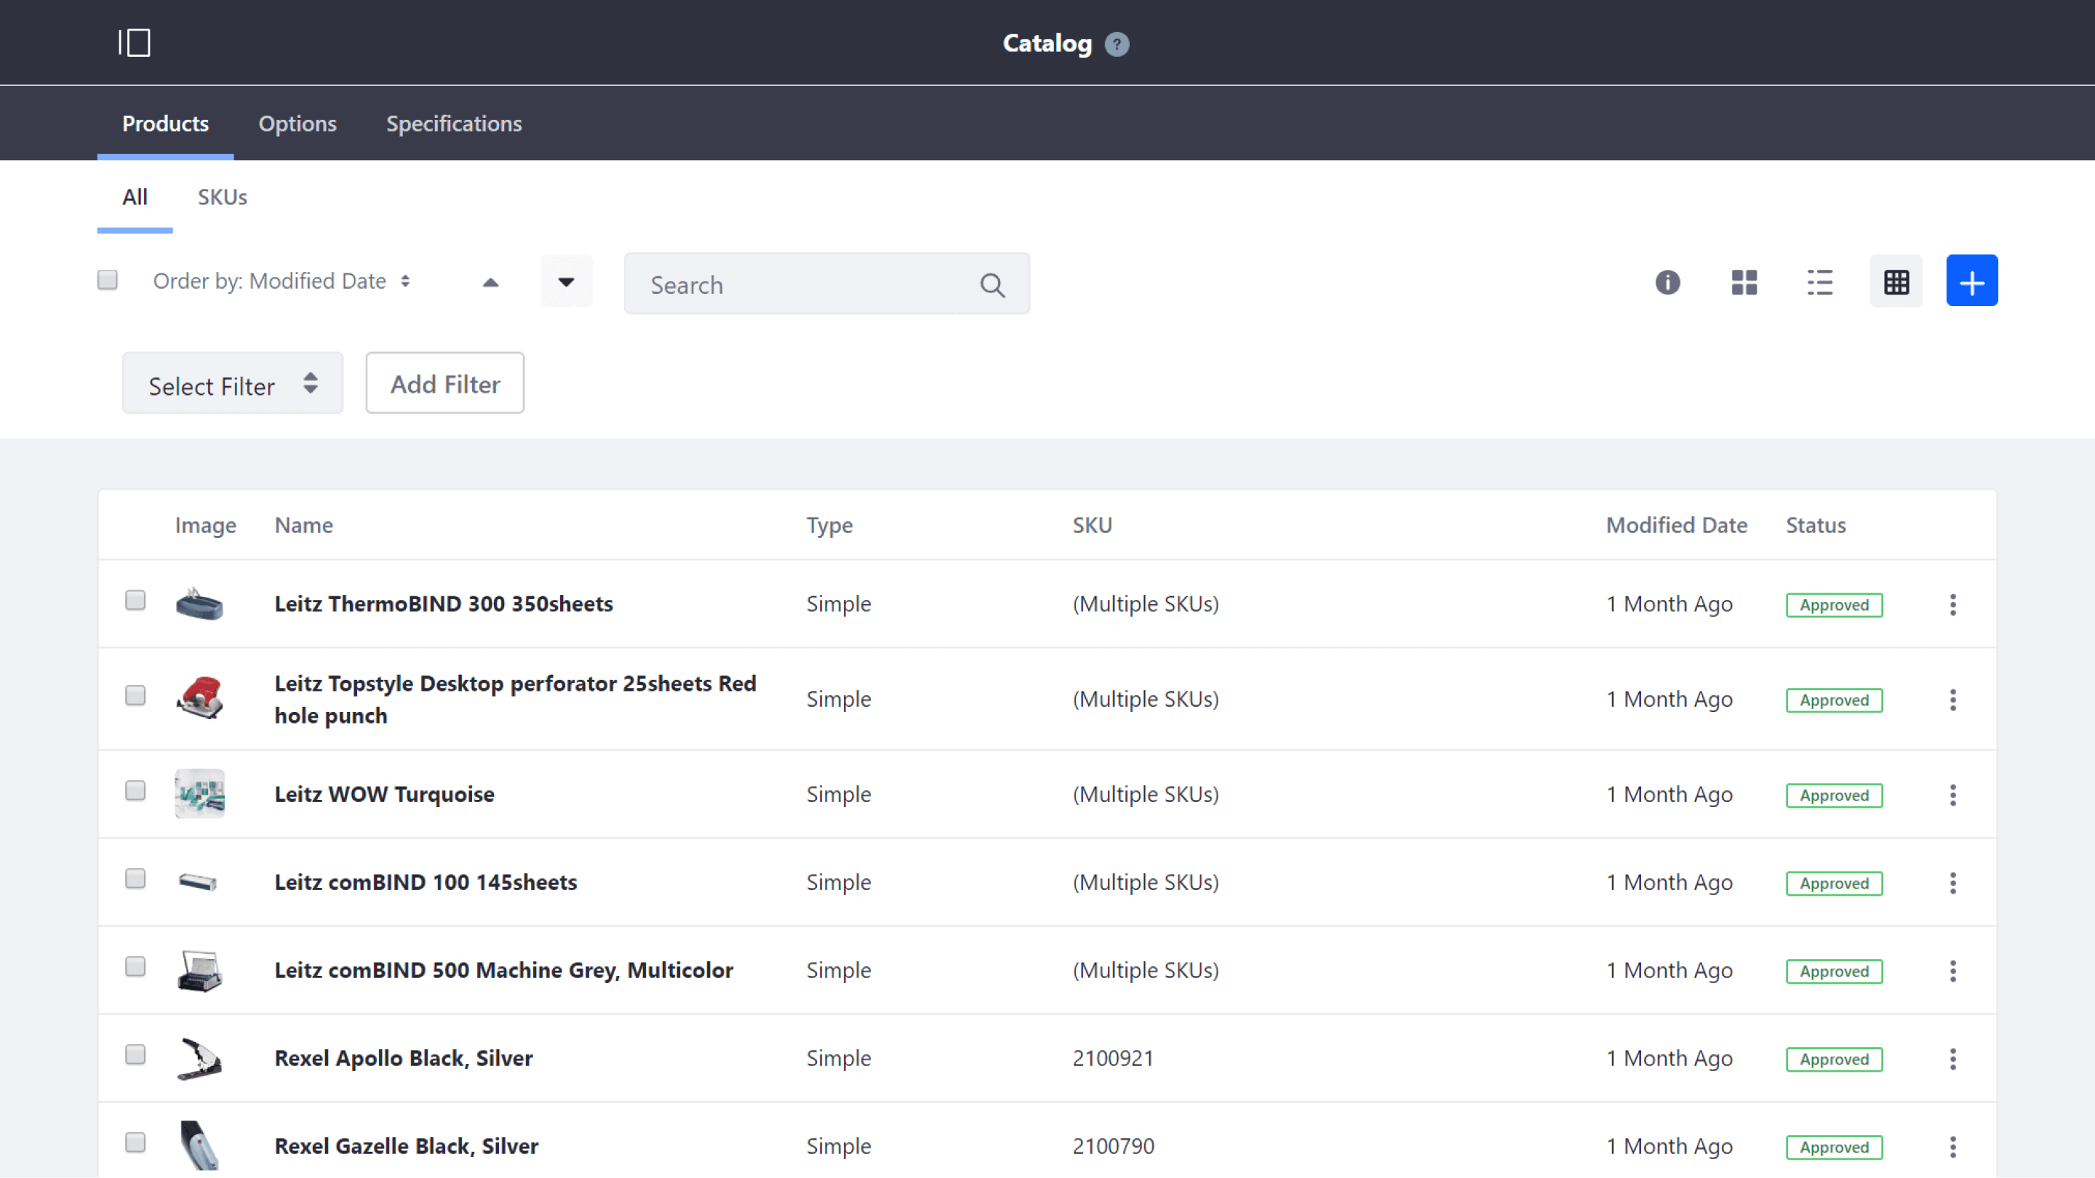Switch to the Options tab
Viewport: 2095px width, 1178px height.
click(298, 124)
